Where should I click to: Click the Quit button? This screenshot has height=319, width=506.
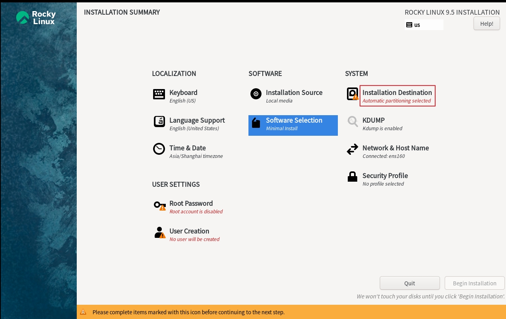pyautogui.click(x=410, y=283)
